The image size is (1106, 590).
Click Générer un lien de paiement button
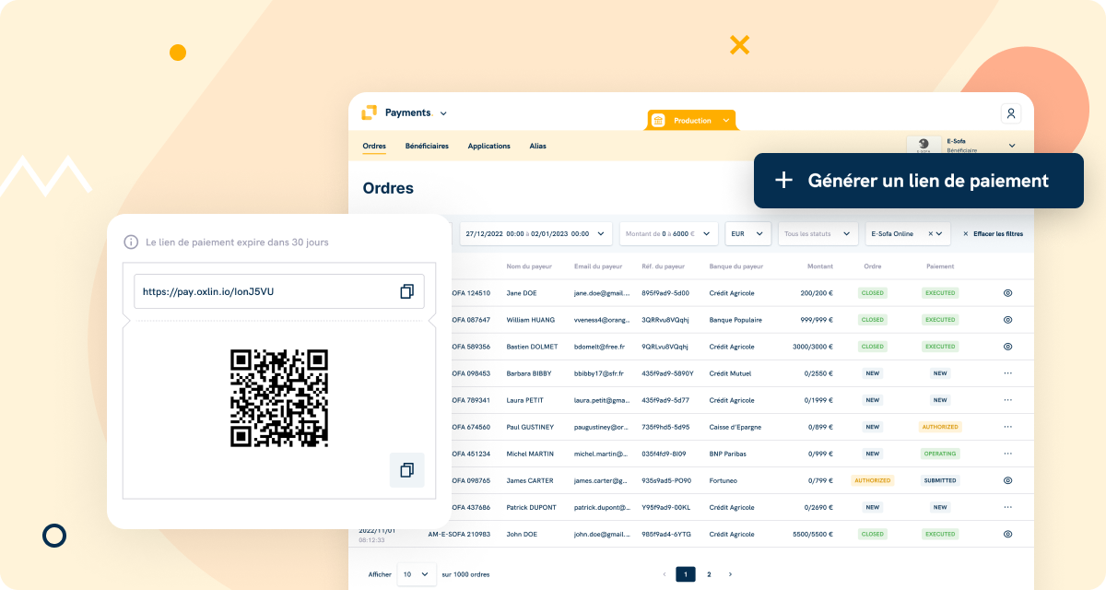tap(918, 181)
